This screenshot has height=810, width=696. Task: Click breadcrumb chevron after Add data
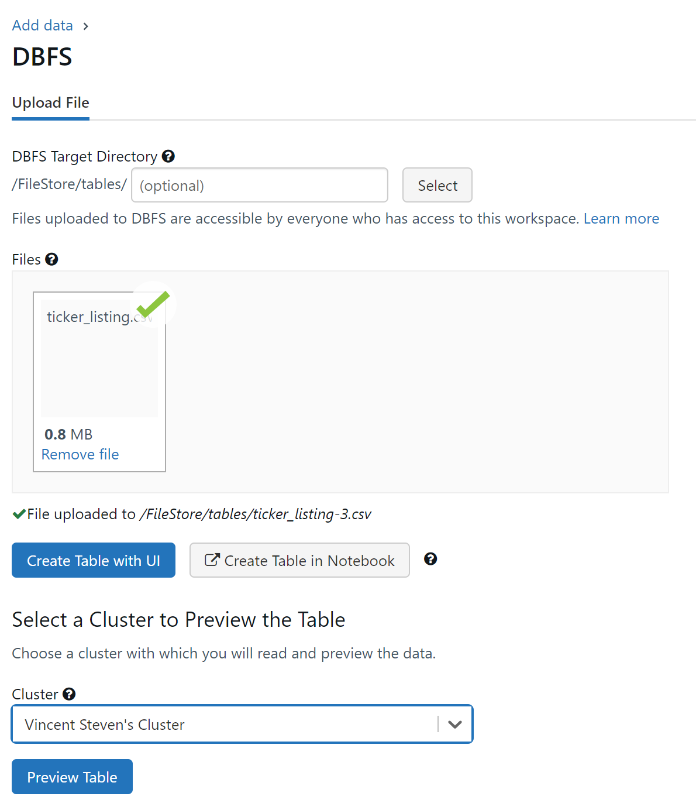86,26
